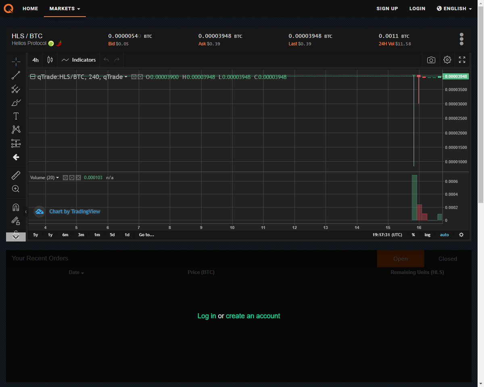Open bottom-right chart axis settings gear
Image resolution: width=484 pixels, height=387 pixels.
pos(461,235)
